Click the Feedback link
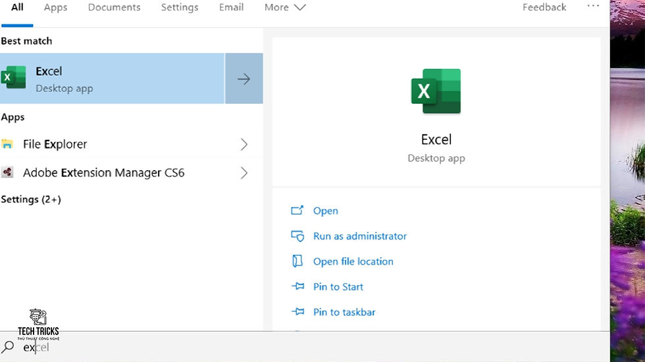The image size is (645, 362). (544, 7)
